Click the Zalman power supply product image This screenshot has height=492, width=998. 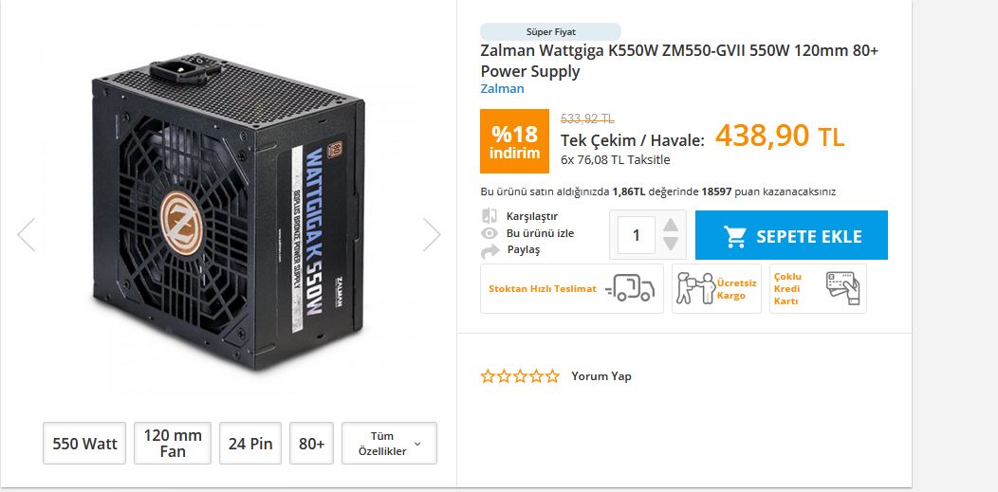228,223
